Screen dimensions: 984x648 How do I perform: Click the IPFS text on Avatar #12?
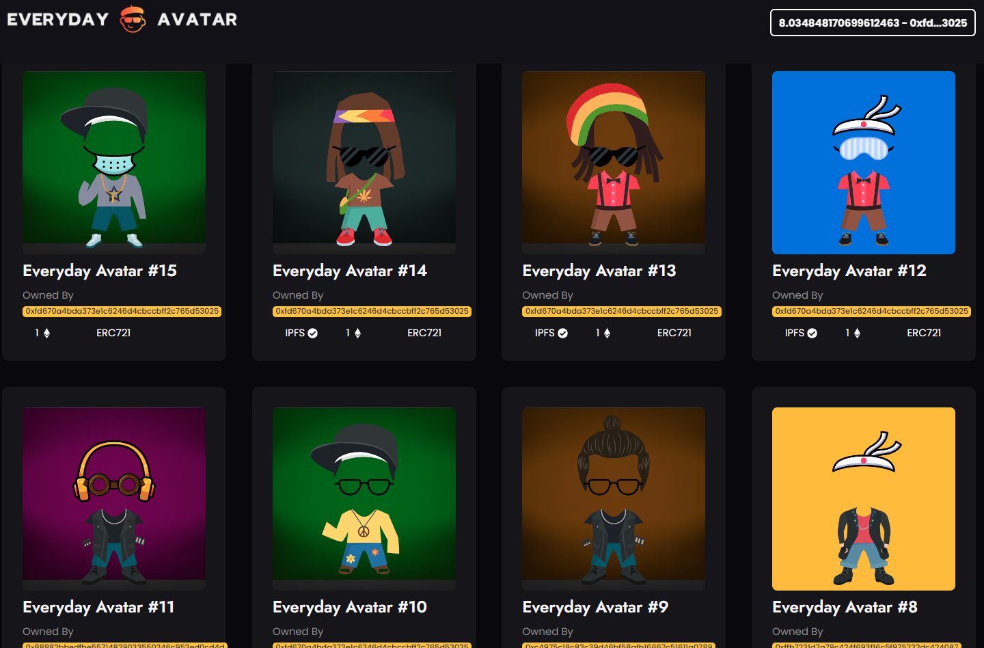pyautogui.click(x=795, y=333)
